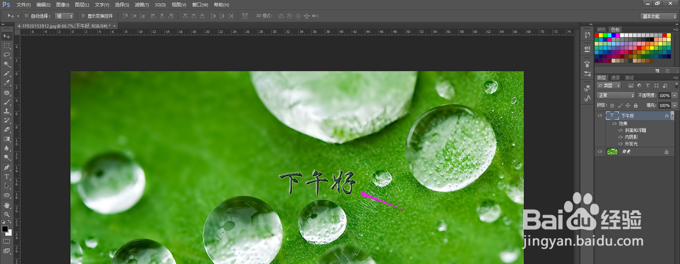680x264 pixels.
Task: Open the auto-select 组 dropdown
Action: [x=64, y=16]
